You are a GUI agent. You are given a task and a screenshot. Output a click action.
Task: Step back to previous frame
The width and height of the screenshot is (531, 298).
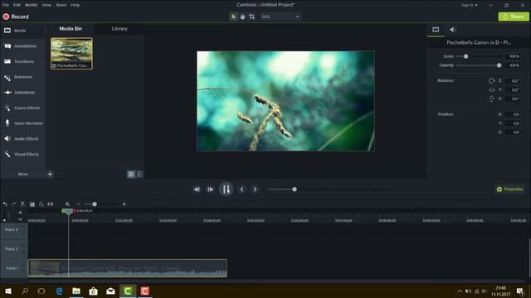197,190
